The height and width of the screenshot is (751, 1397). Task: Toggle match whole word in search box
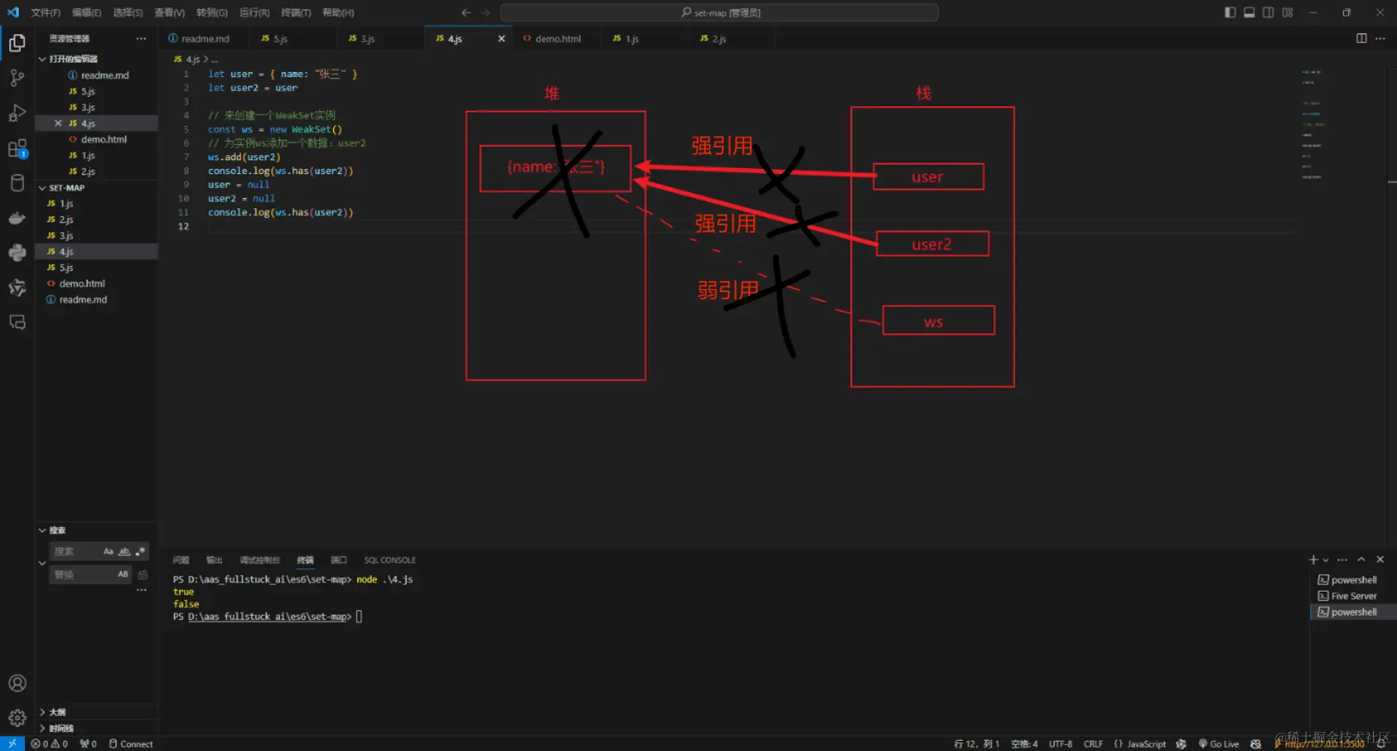coord(124,552)
